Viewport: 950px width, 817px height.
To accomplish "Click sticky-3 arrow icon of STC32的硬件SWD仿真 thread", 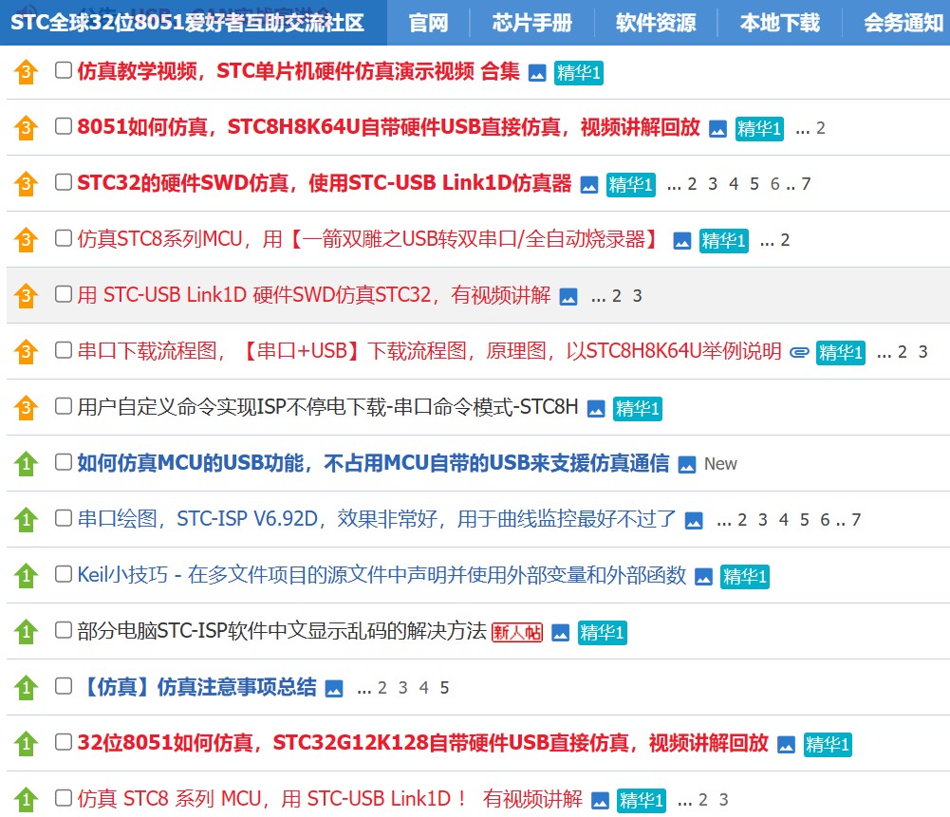I will coord(26,183).
